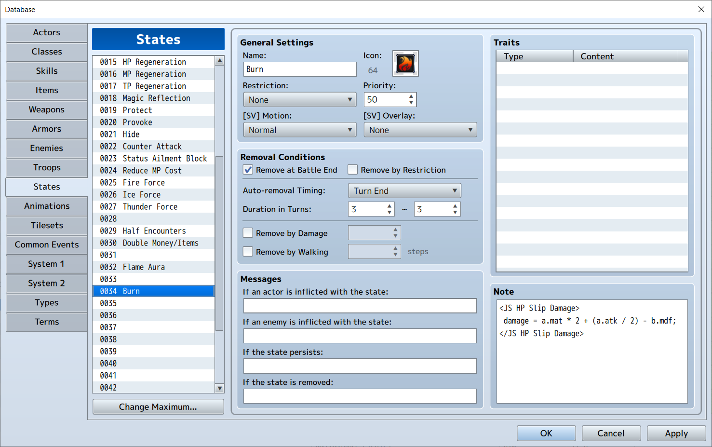Click the Priority value spinner
This screenshot has height=447, width=712.
tap(390, 100)
